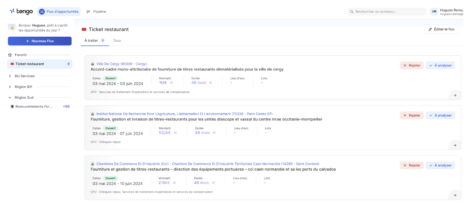Reject the Ville De Cergy opportunity
This screenshot has height=203, width=464.
(412, 65)
